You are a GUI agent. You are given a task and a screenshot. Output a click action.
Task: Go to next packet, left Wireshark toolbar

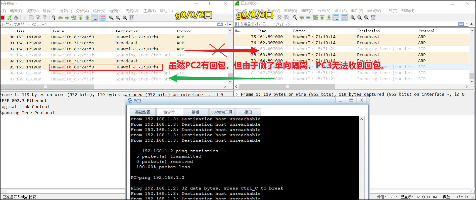[x=67, y=18]
